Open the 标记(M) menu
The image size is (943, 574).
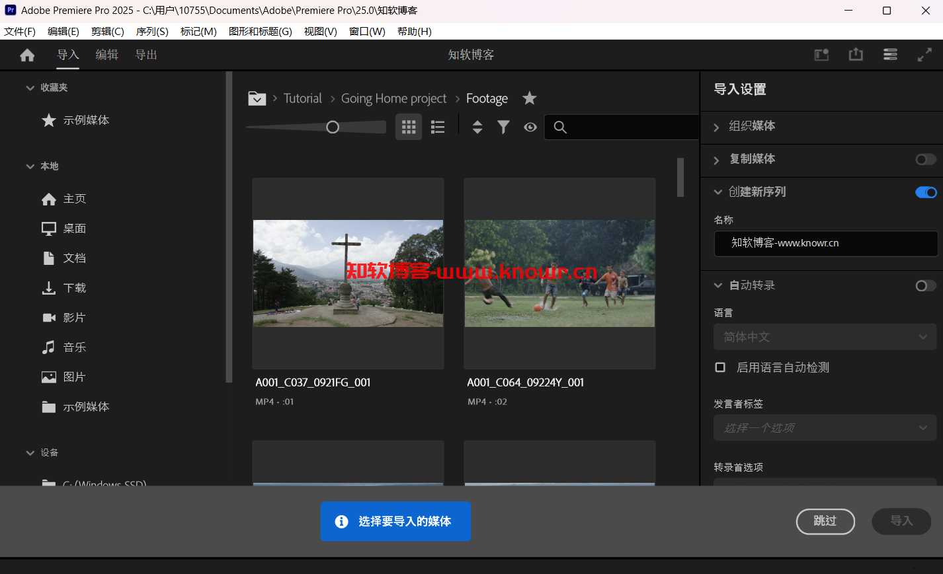[x=198, y=31]
